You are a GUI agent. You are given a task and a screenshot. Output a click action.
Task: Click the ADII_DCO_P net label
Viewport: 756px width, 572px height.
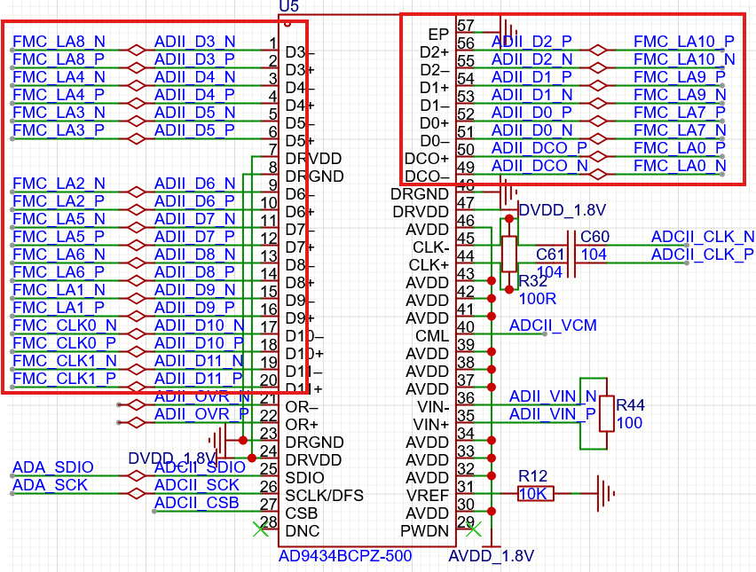539,148
